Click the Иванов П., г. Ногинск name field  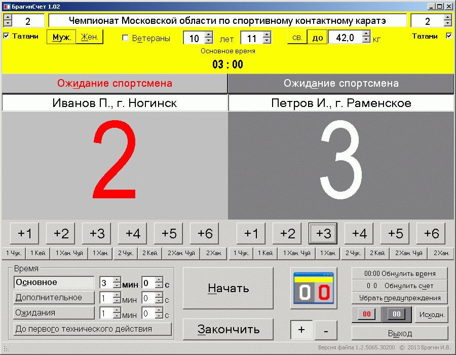pyautogui.click(x=115, y=103)
